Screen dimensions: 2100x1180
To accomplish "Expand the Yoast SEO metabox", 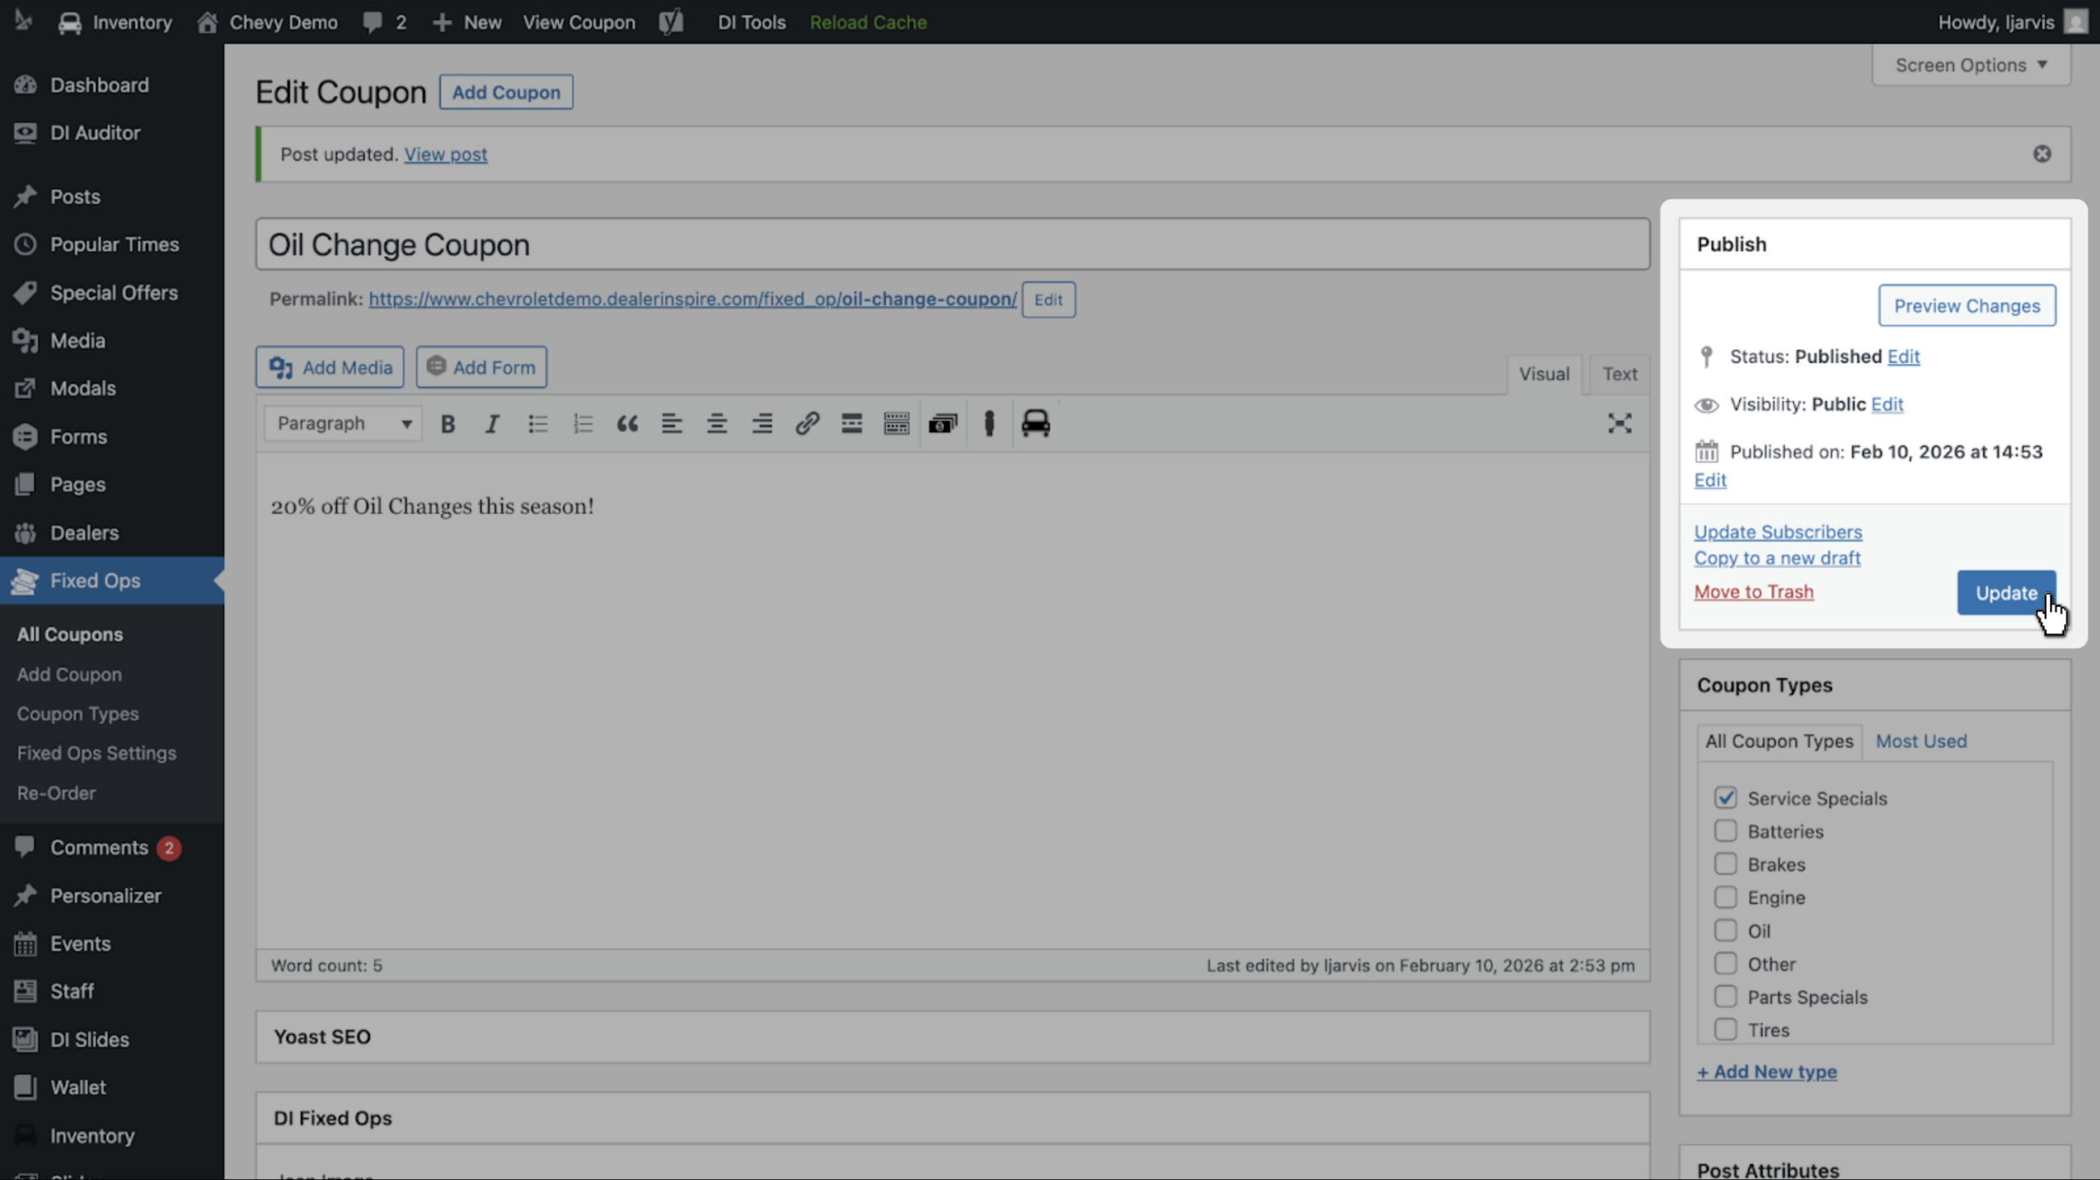I will pyautogui.click(x=952, y=1036).
